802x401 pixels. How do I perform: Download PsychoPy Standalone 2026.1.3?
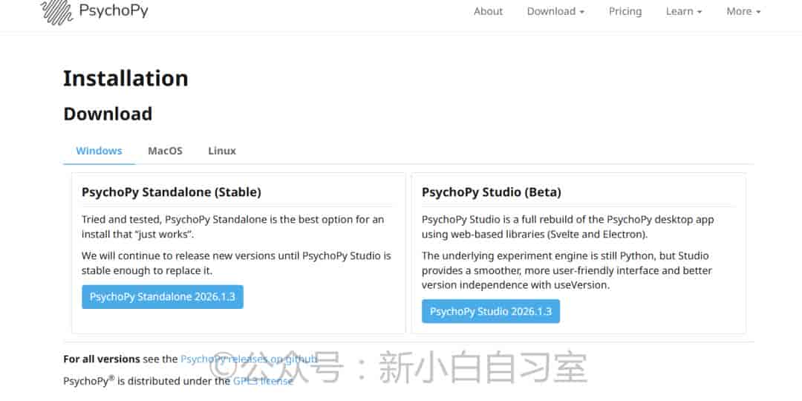coord(163,296)
